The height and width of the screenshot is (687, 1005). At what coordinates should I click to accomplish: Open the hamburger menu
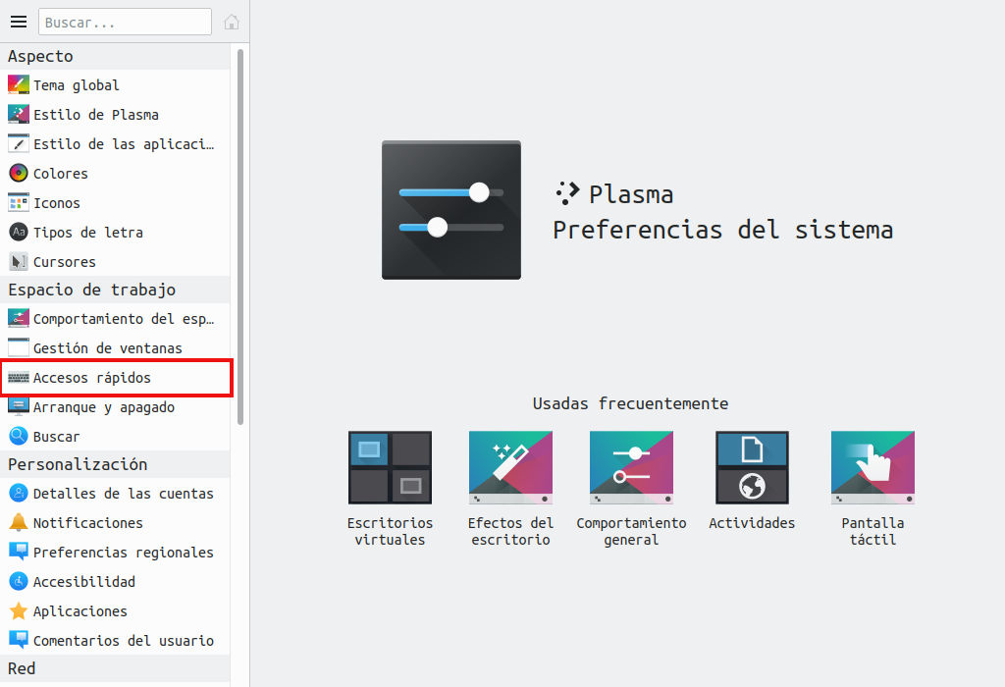[19, 22]
